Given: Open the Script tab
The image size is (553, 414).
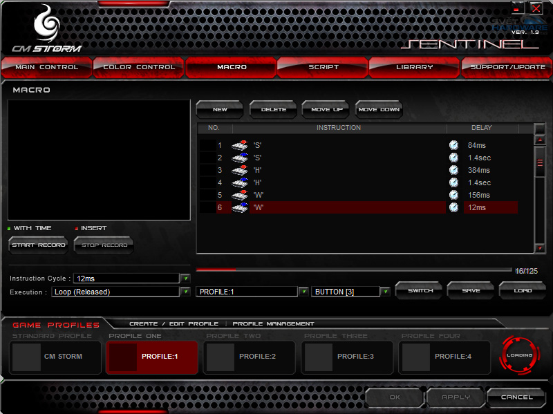Looking at the screenshot, I should pyautogui.click(x=324, y=67).
